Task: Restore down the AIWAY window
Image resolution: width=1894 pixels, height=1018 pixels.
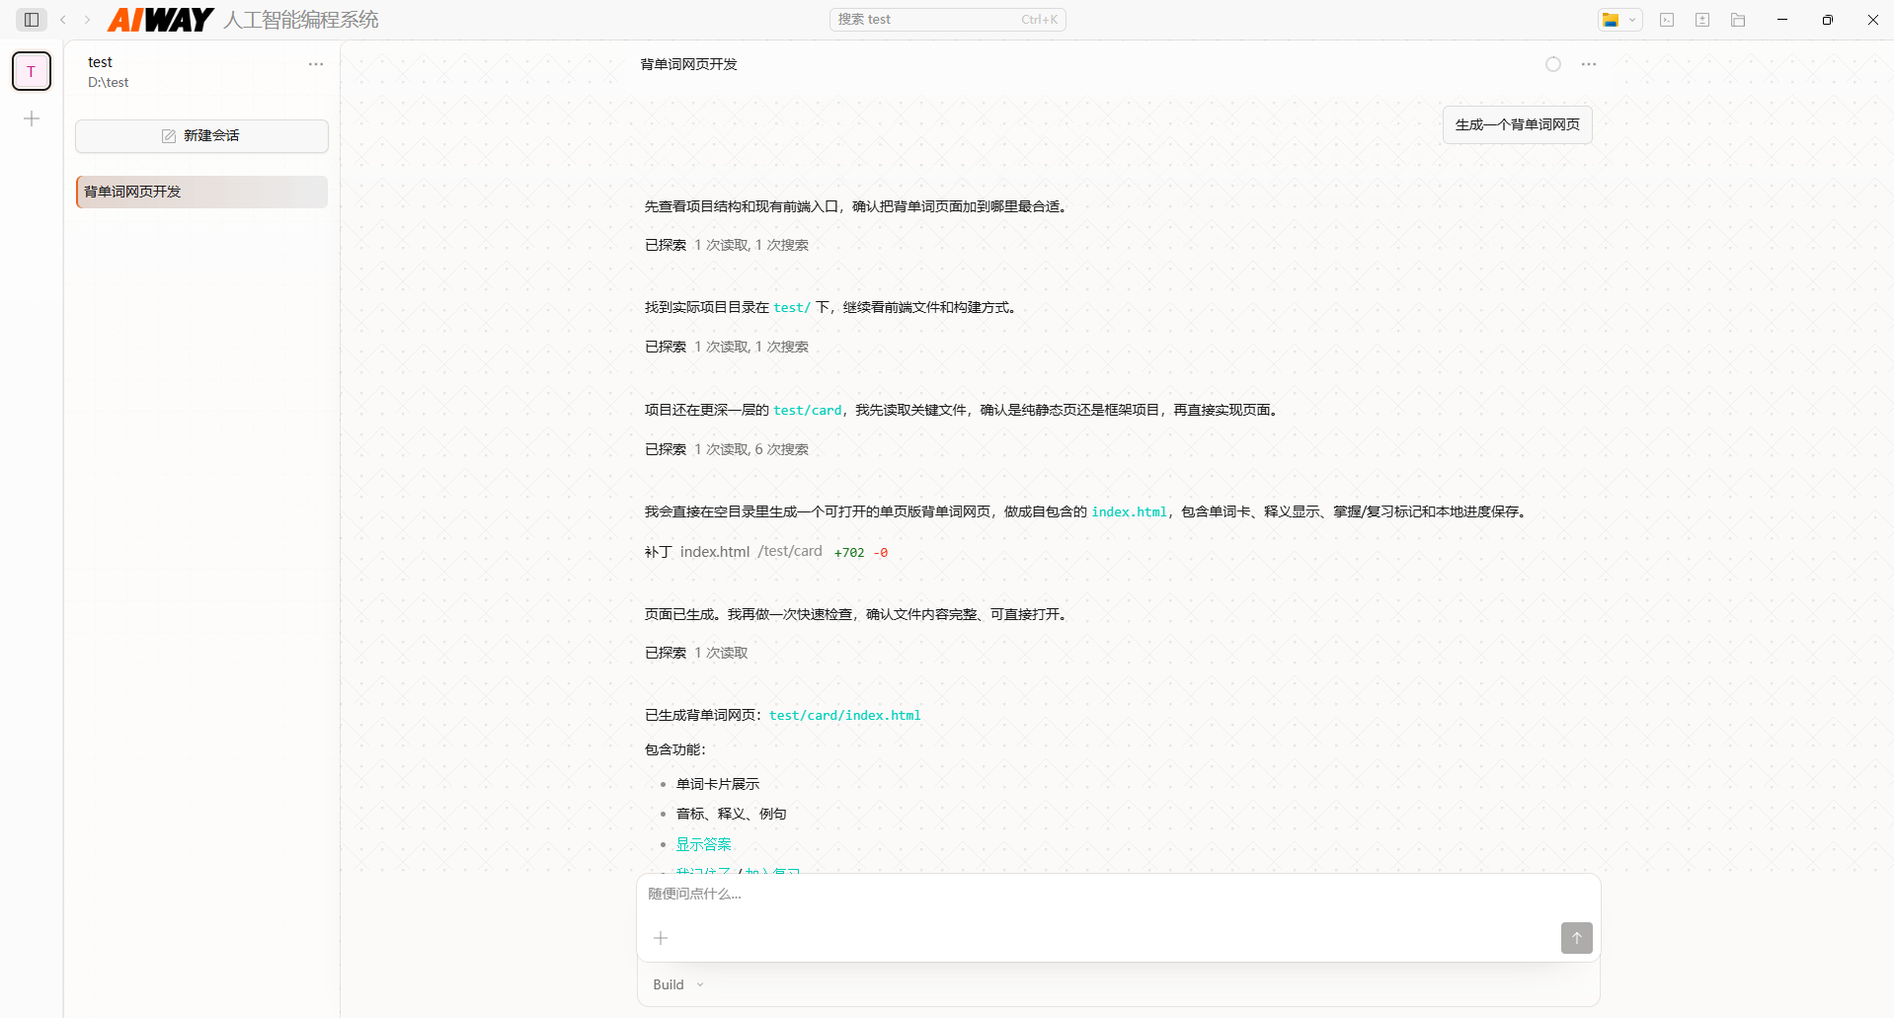Action: coord(1828,20)
